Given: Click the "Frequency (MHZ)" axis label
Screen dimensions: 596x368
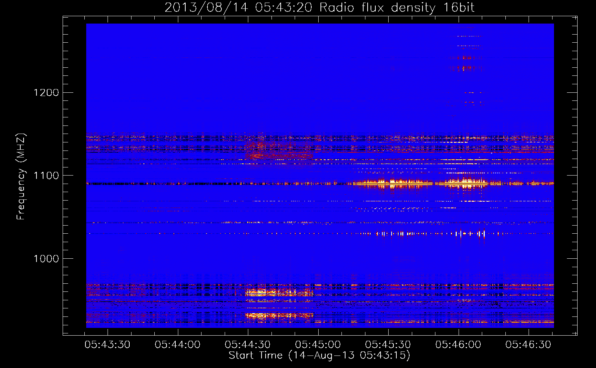Looking at the screenshot, I should 21,177.
